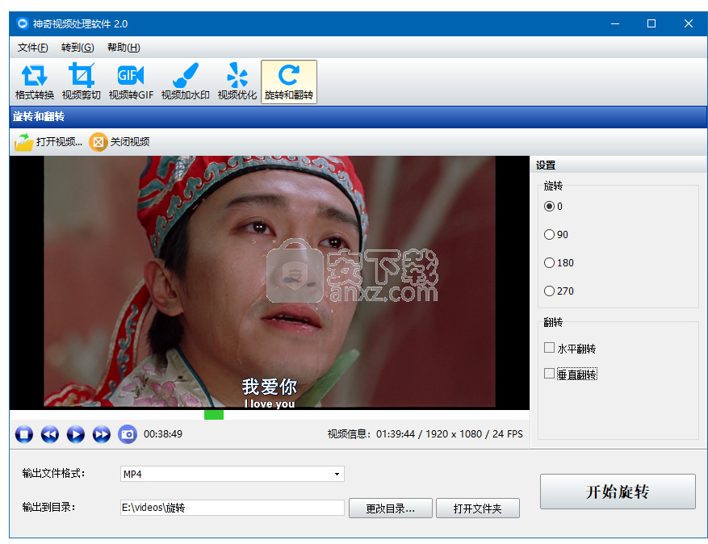Click the app logo in the title bar
The image size is (708, 544).
[23, 23]
